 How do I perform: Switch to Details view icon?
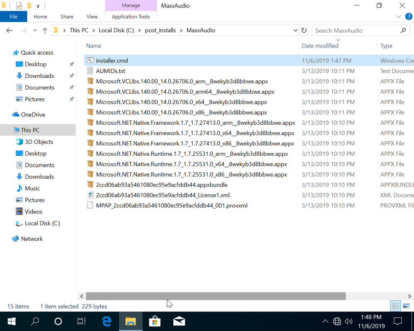395,306
